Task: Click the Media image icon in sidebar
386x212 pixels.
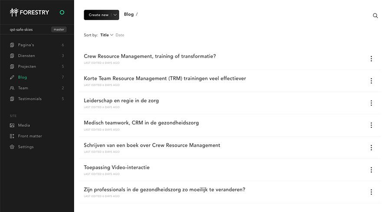Action: (x=12, y=125)
